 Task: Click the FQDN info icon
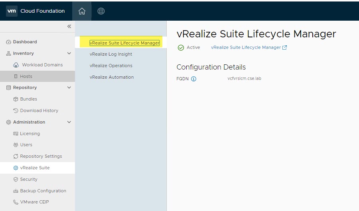(x=194, y=79)
